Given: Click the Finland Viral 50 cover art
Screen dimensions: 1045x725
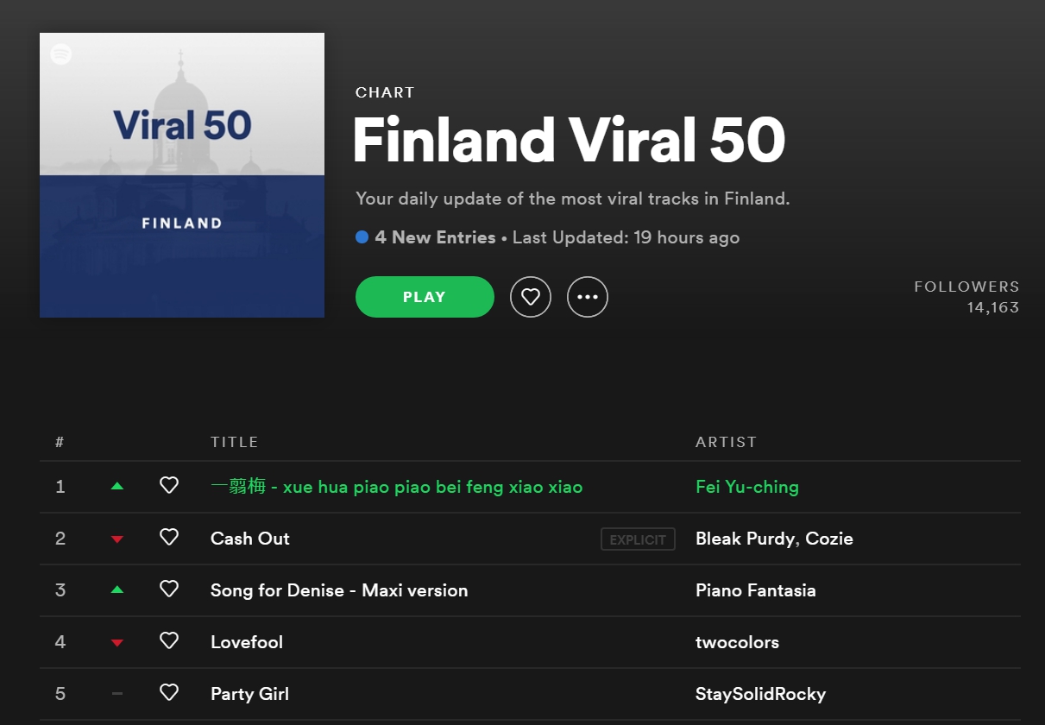Looking at the screenshot, I should click(182, 175).
